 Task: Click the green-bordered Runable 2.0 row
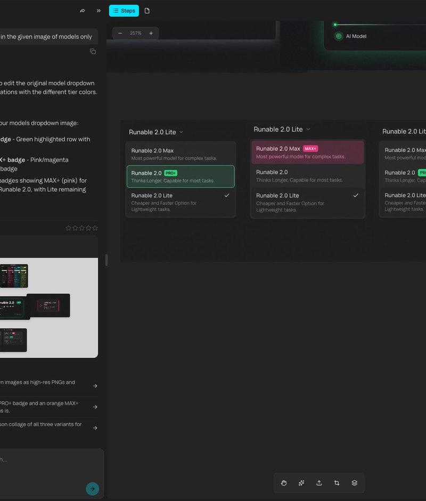point(181,176)
